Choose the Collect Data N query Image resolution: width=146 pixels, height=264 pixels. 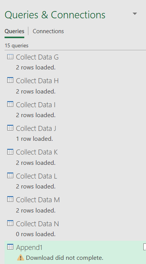(75, 229)
